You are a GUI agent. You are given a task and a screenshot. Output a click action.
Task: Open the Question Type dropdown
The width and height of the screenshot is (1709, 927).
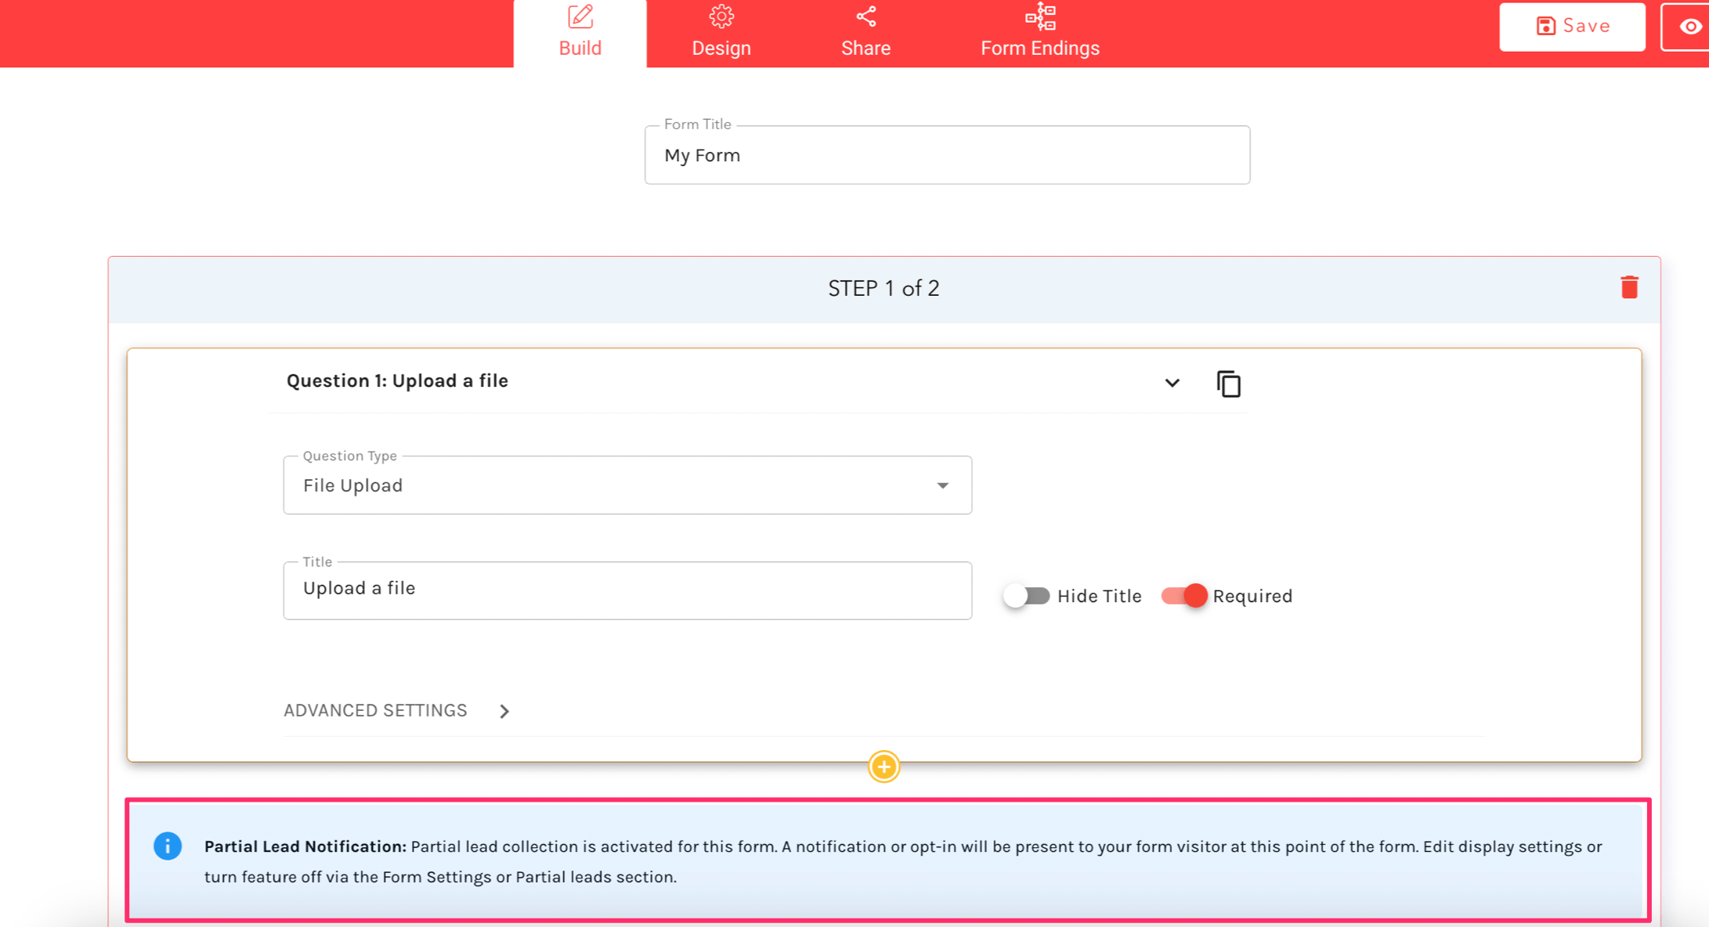pos(627,485)
